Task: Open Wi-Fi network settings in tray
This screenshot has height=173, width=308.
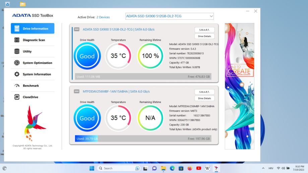Action: (x=278, y=168)
